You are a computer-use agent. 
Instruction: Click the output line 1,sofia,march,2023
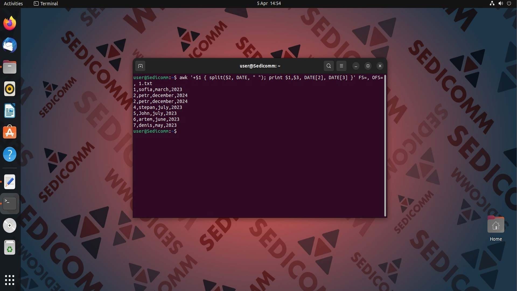[158, 89]
